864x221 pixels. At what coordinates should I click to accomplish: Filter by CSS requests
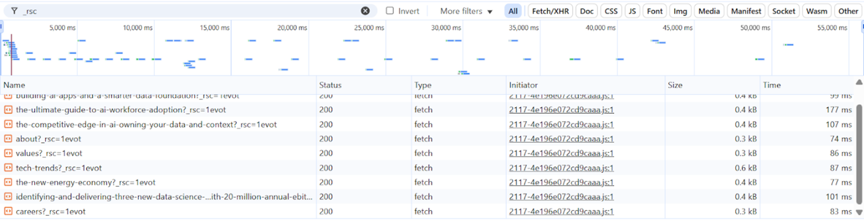611,11
